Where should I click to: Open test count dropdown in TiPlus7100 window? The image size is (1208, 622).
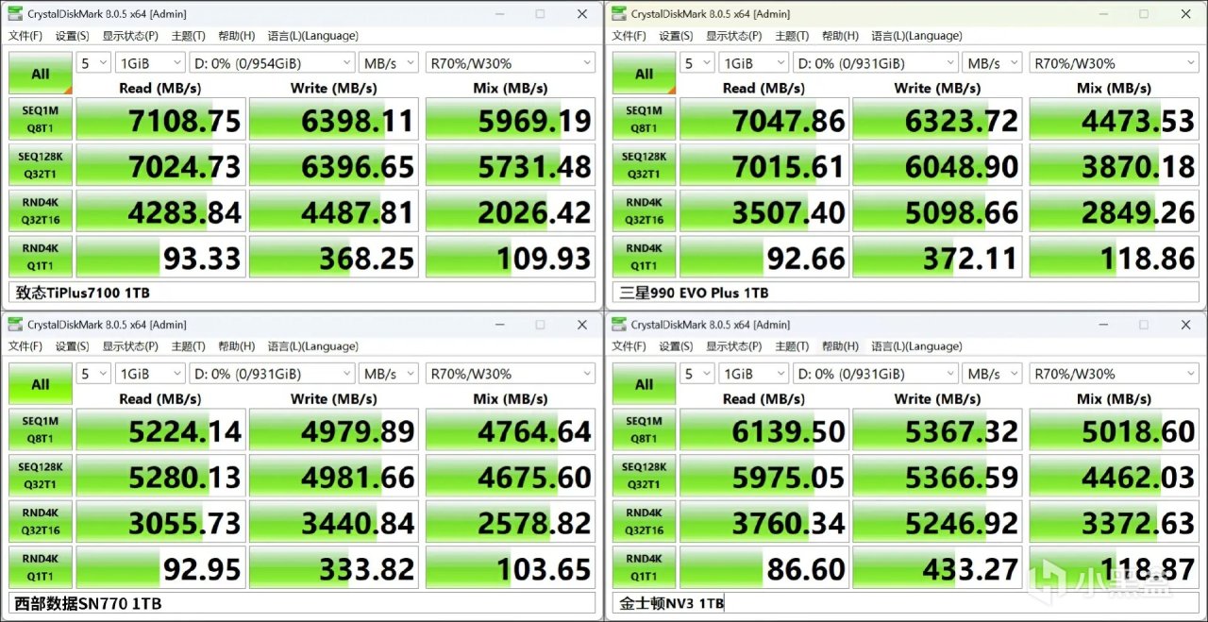[x=93, y=63]
